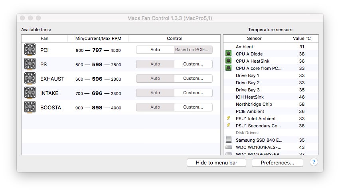Viewport: 340px width, 192px height.
Task: Select the Drive Bay 2 sensor row
Action: (x=271, y=83)
